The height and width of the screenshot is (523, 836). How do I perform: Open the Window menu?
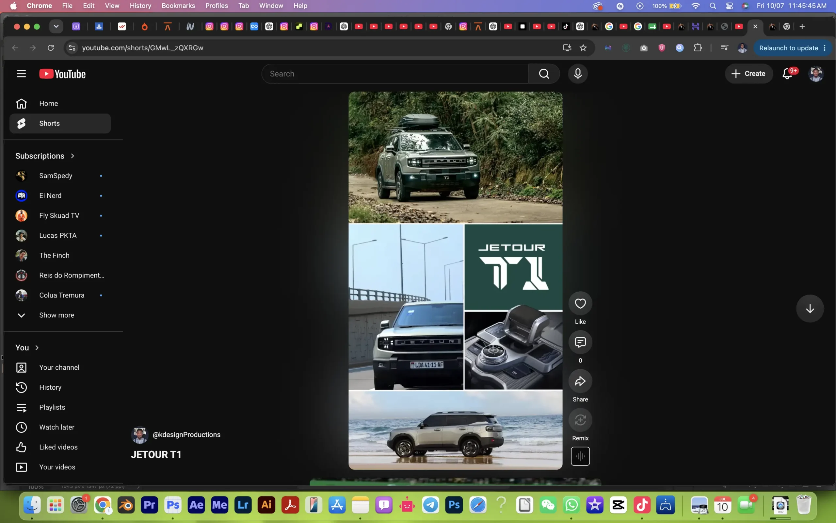271,6
